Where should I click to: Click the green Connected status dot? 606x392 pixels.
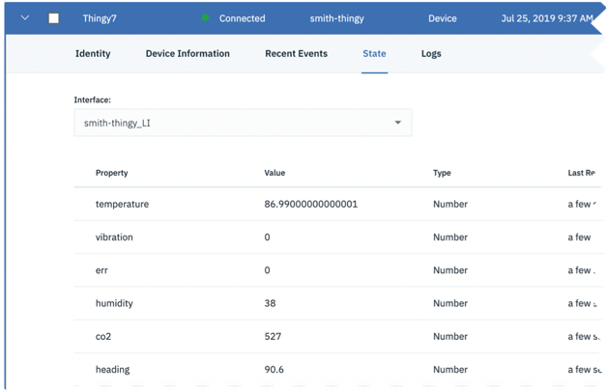pyautogui.click(x=205, y=17)
